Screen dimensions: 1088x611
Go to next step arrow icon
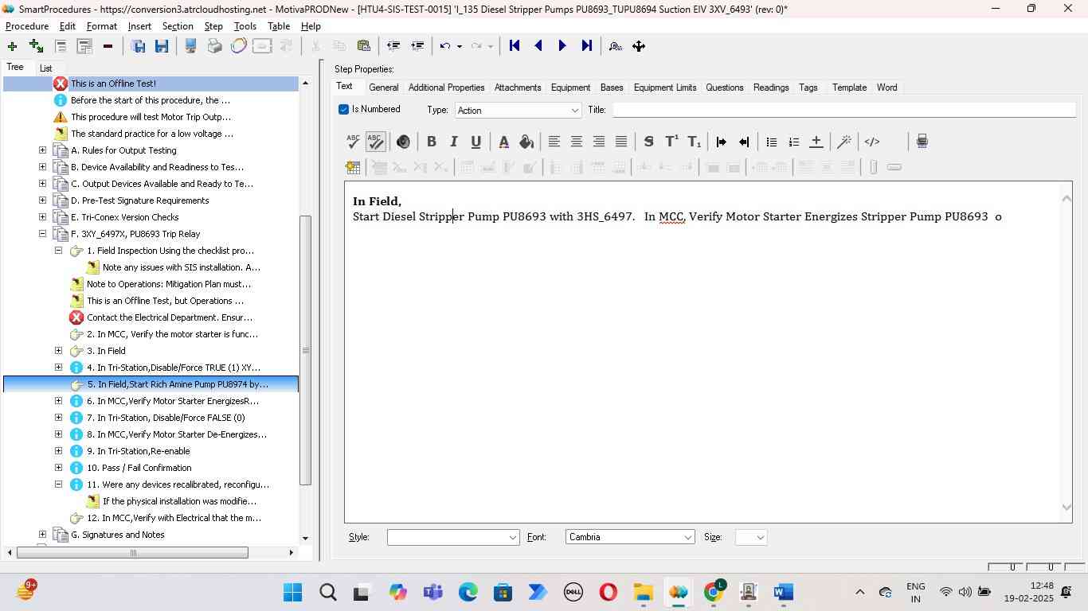click(562, 46)
